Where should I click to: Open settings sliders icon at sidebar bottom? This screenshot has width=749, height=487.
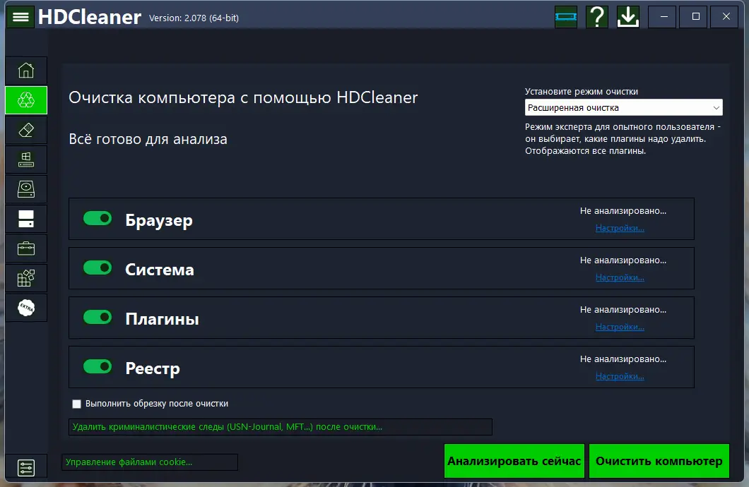26,467
